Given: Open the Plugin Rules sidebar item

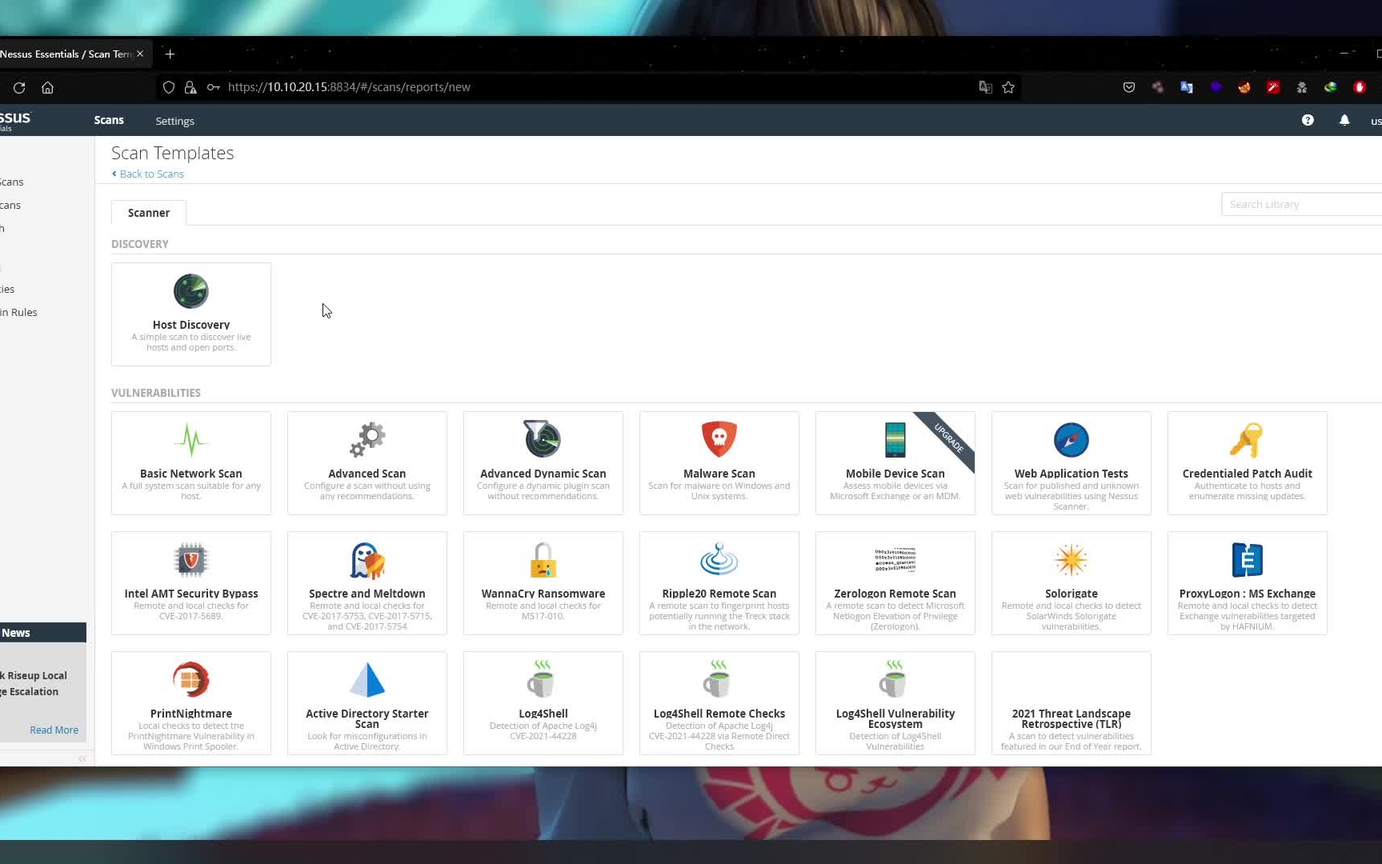Looking at the screenshot, I should [x=19, y=312].
